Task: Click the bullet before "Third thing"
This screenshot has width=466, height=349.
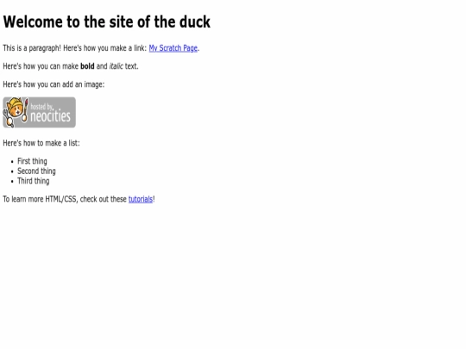Action: coord(12,182)
